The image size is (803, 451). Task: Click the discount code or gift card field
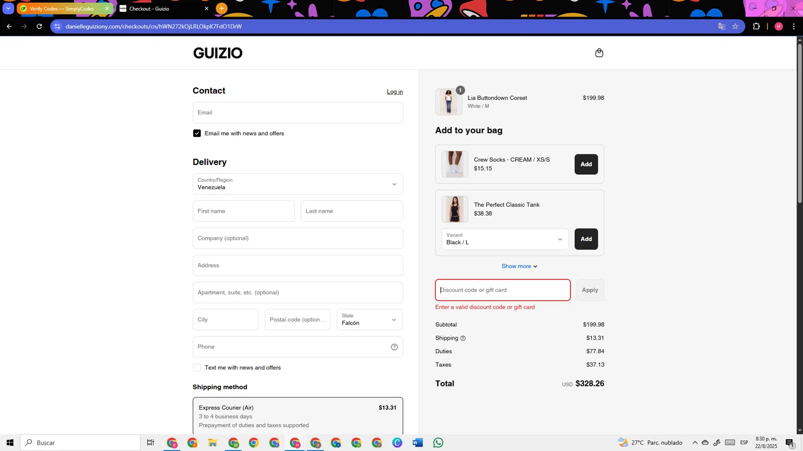point(503,290)
